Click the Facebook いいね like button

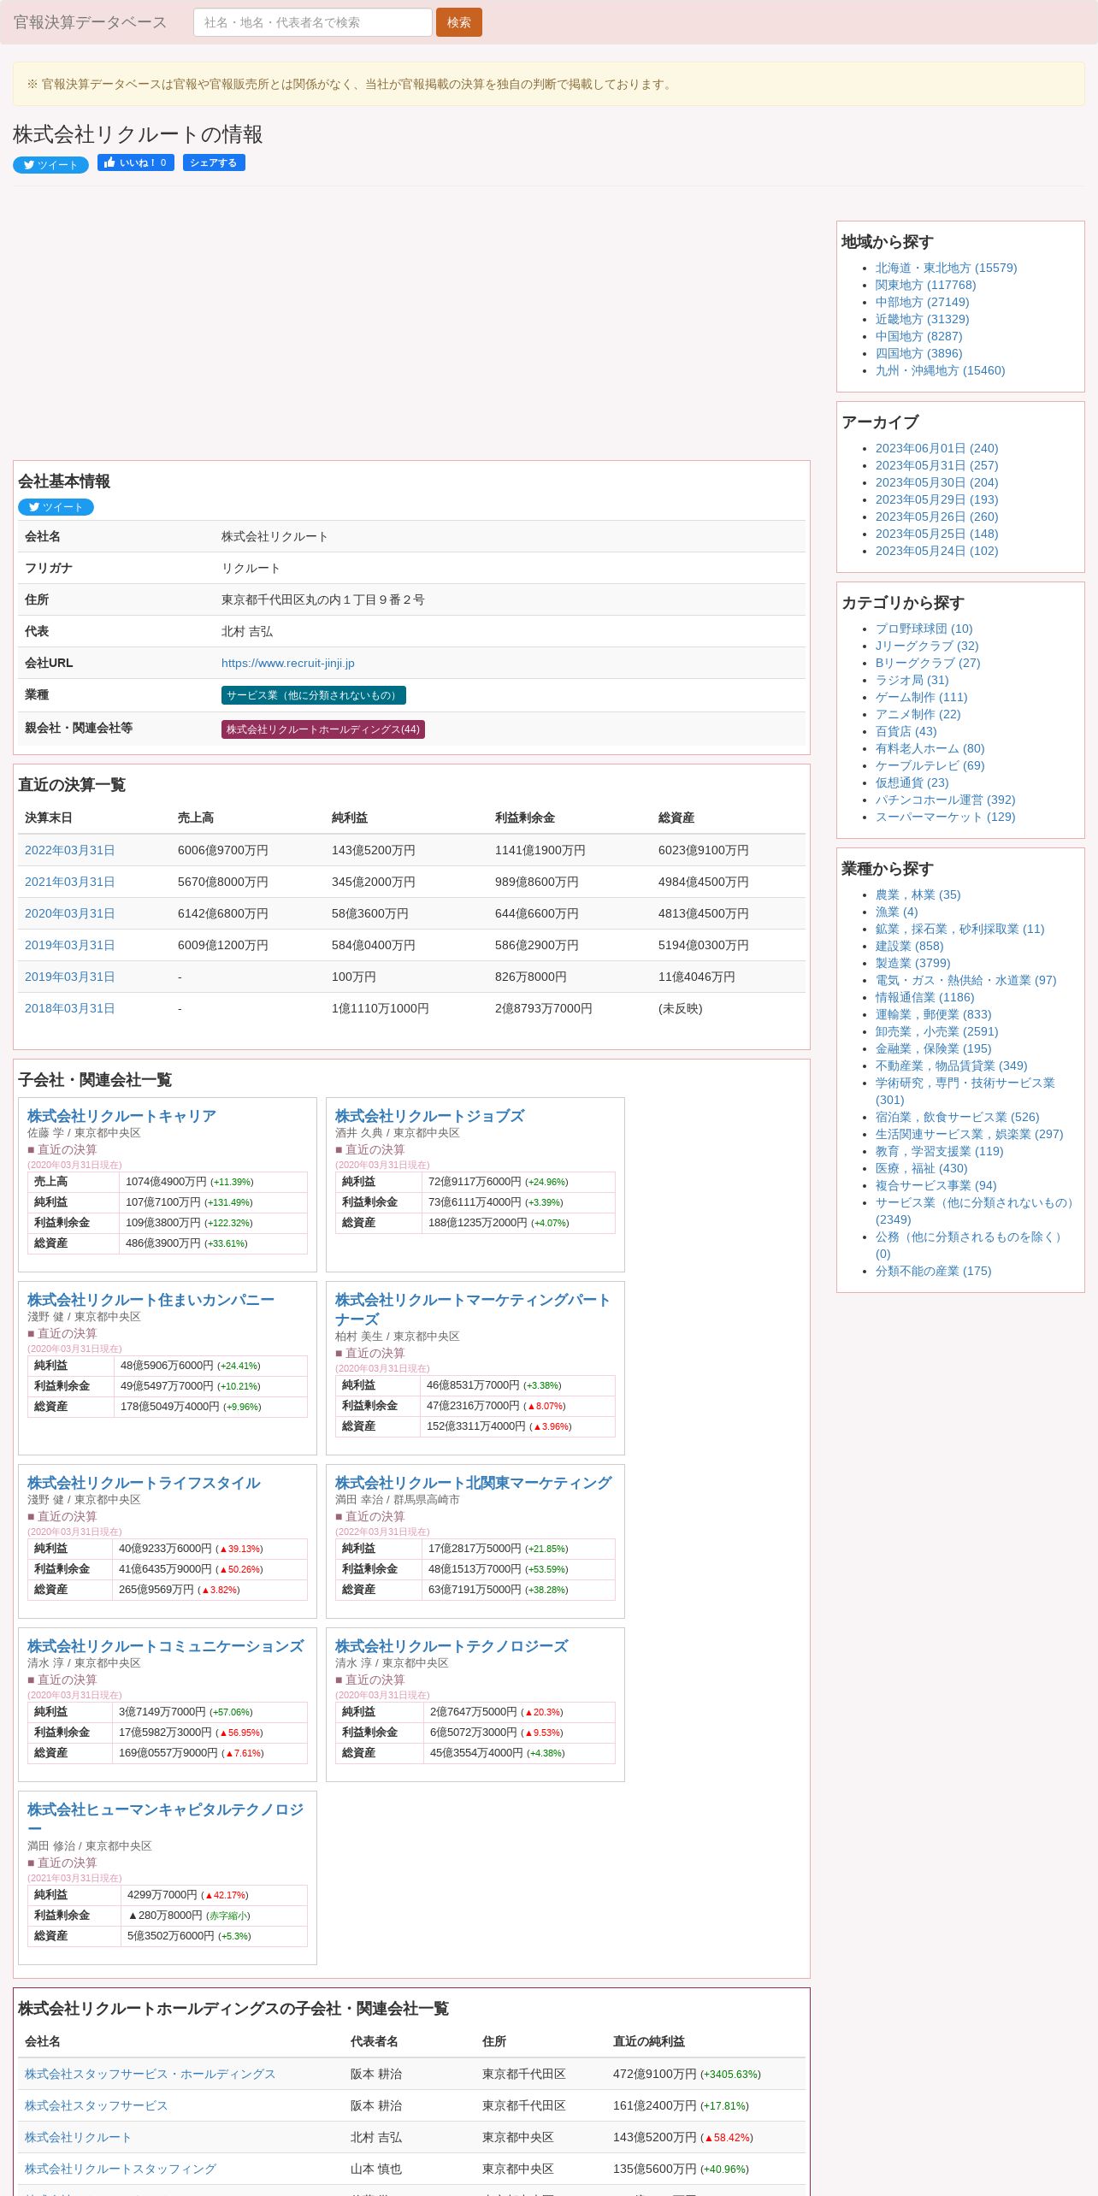pyautogui.click(x=136, y=162)
